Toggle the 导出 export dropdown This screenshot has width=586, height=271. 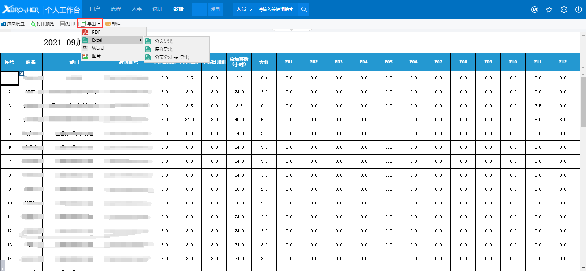click(x=90, y=23)
